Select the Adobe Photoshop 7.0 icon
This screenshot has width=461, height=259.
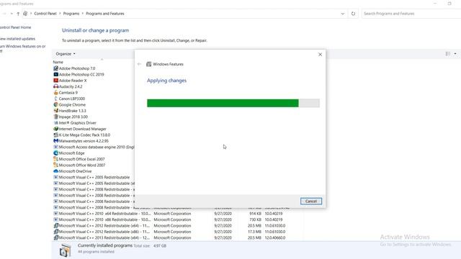[56, 68]
